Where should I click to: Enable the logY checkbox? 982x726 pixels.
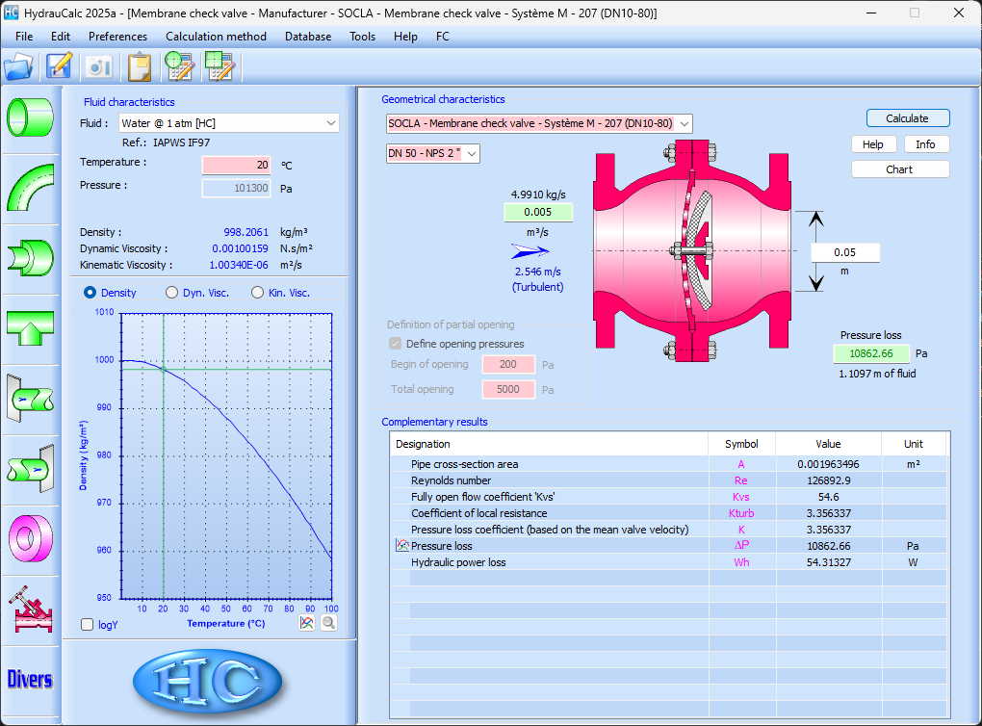(88, 625)
